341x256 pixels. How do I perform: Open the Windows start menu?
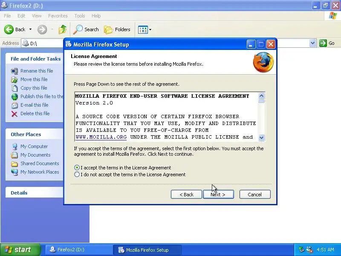click(x=20, y=250)
